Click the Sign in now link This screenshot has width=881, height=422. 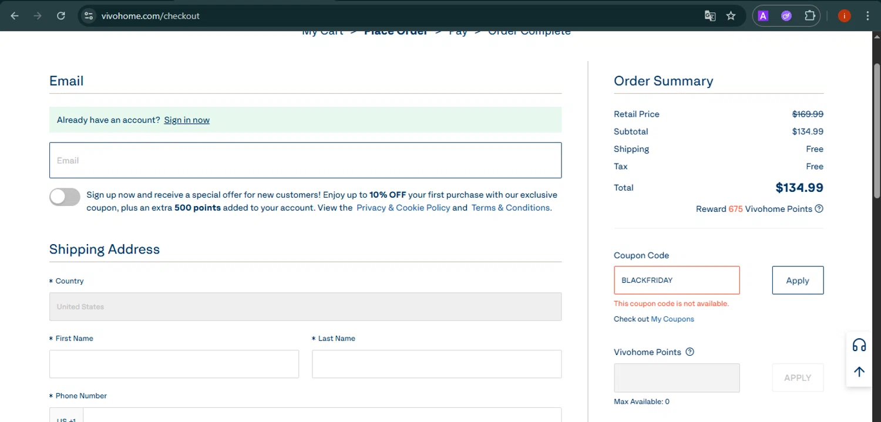(187, 120)
